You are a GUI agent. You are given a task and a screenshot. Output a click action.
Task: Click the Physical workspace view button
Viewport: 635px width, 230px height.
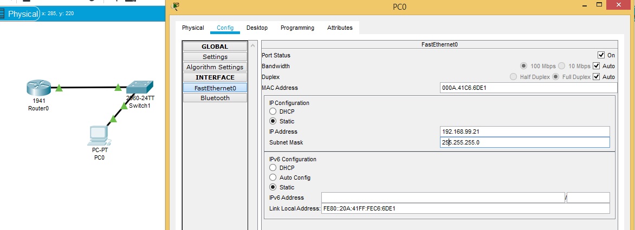point(20,14)
